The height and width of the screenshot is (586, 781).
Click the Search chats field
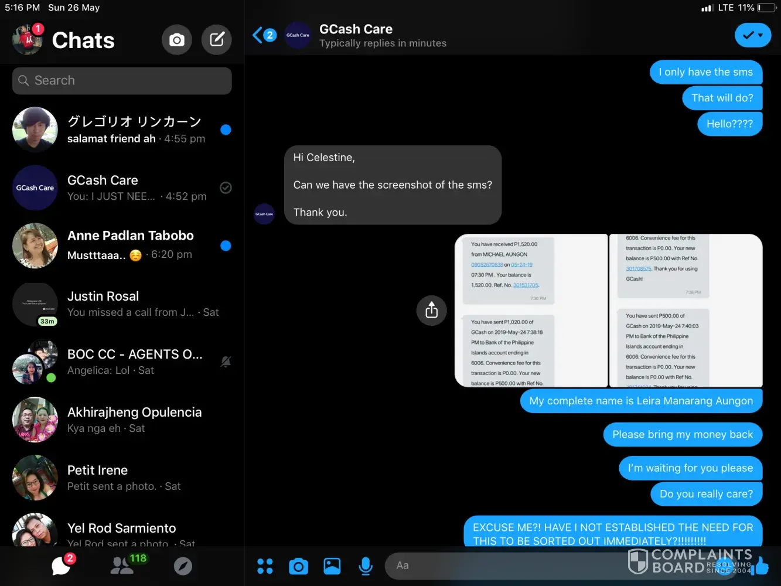coord(122,81)
